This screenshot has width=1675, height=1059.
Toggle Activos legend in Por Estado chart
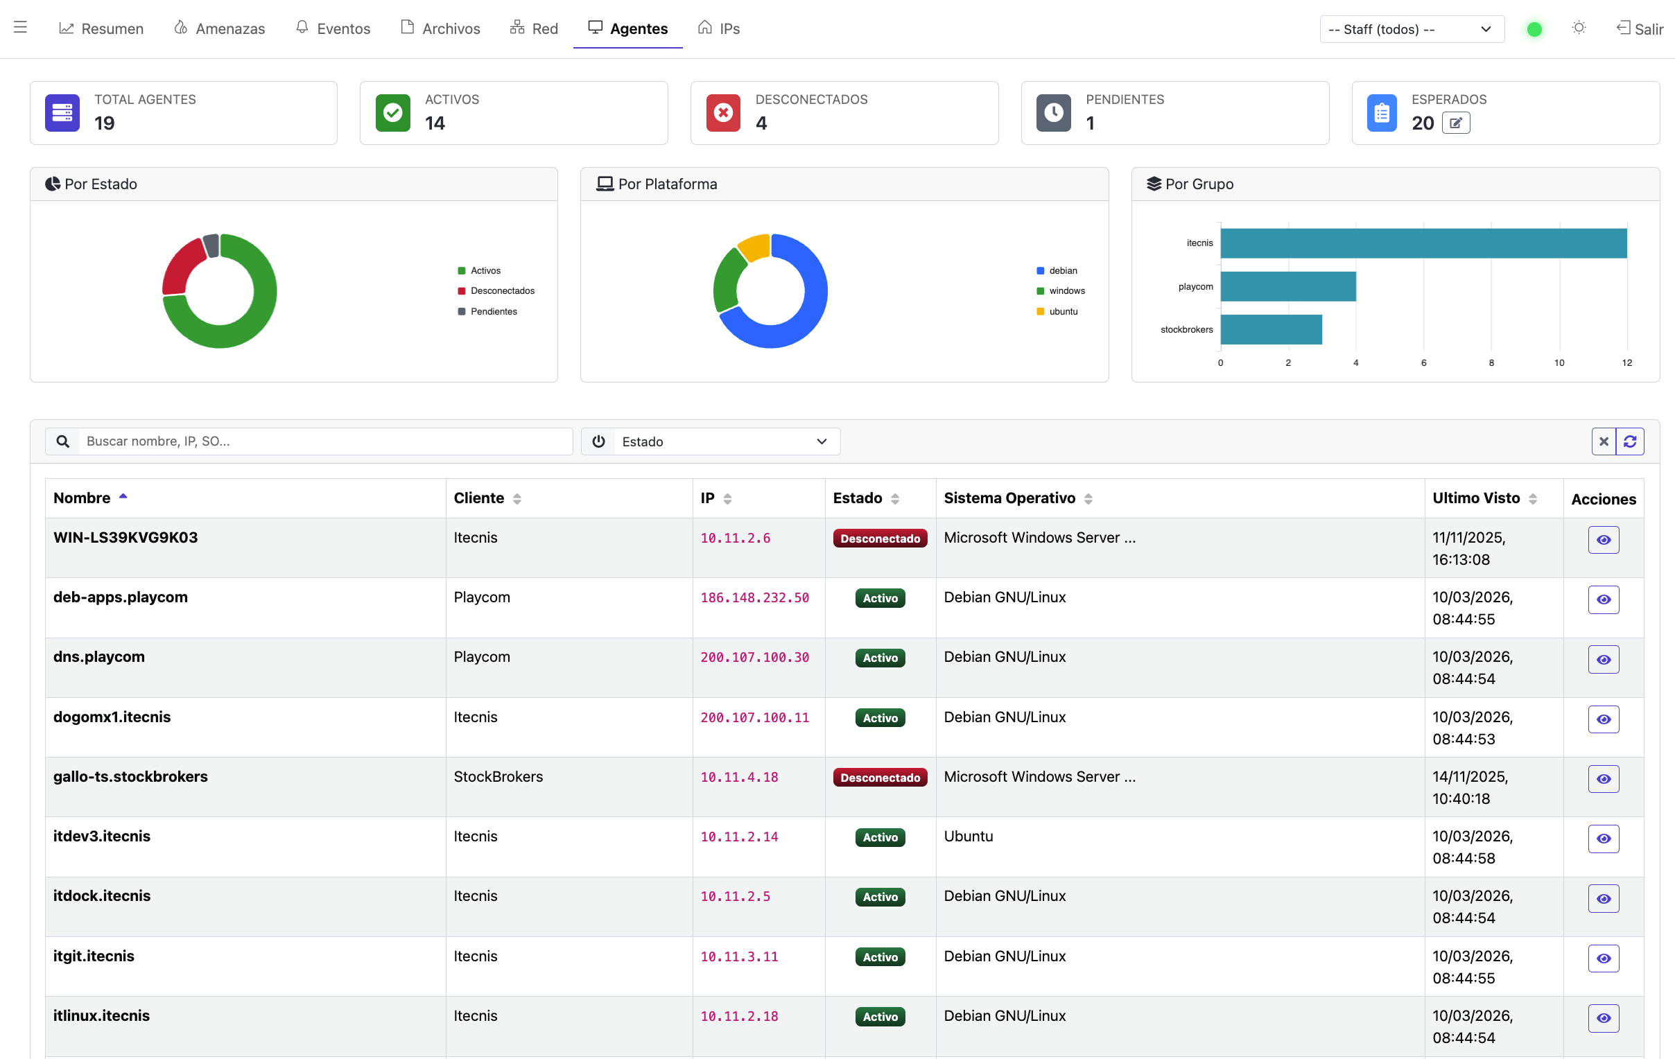tap(478, 270)
